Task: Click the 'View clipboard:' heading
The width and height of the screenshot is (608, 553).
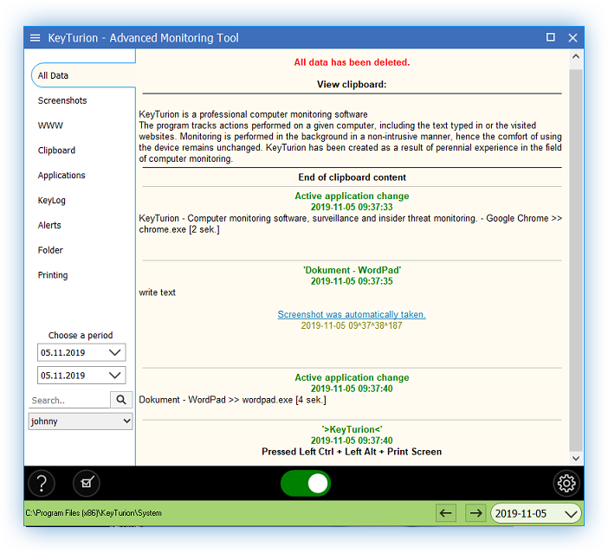Action: tap(352, 85)
